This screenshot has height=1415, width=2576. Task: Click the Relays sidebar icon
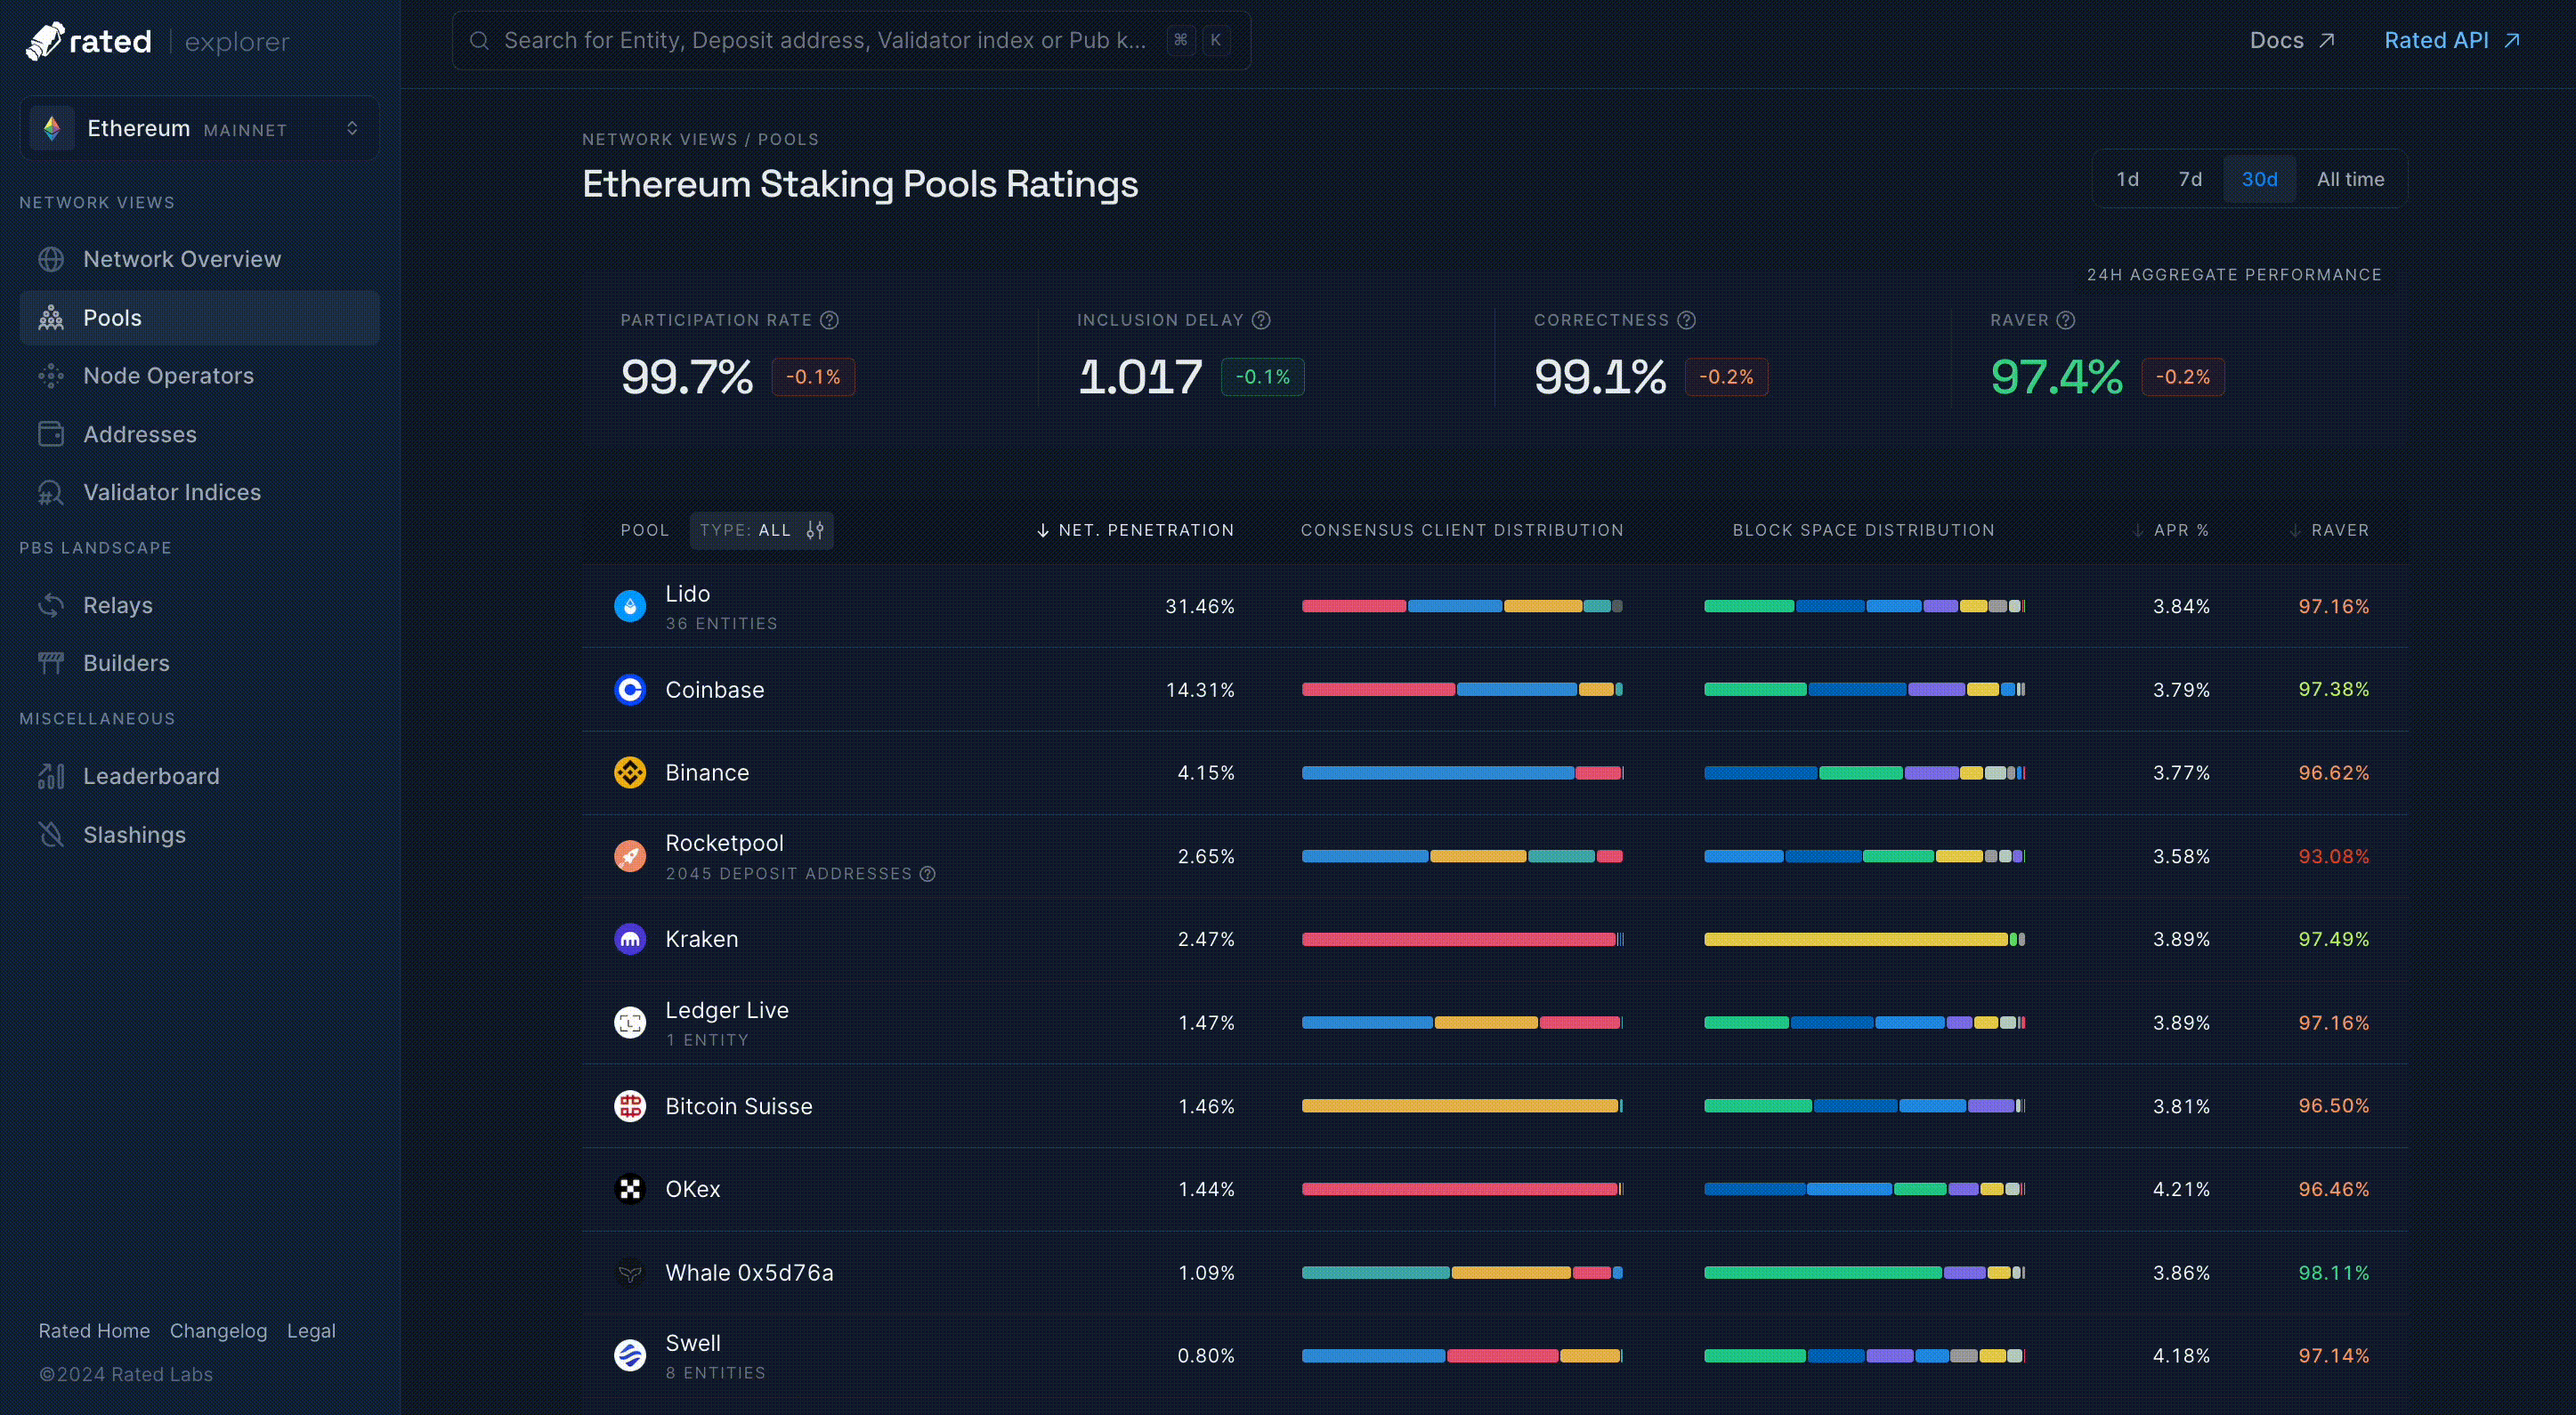coord(51,605)
